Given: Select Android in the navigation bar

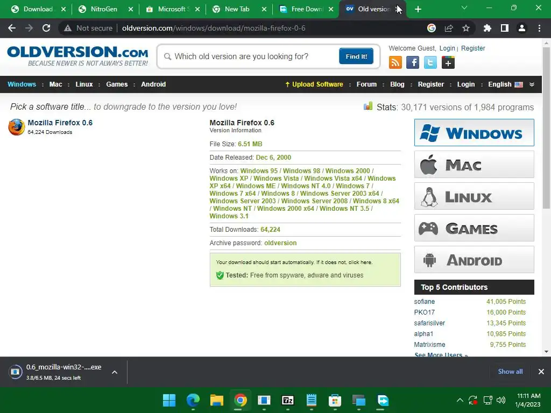Looking at the screenshot, I should 153,84.
